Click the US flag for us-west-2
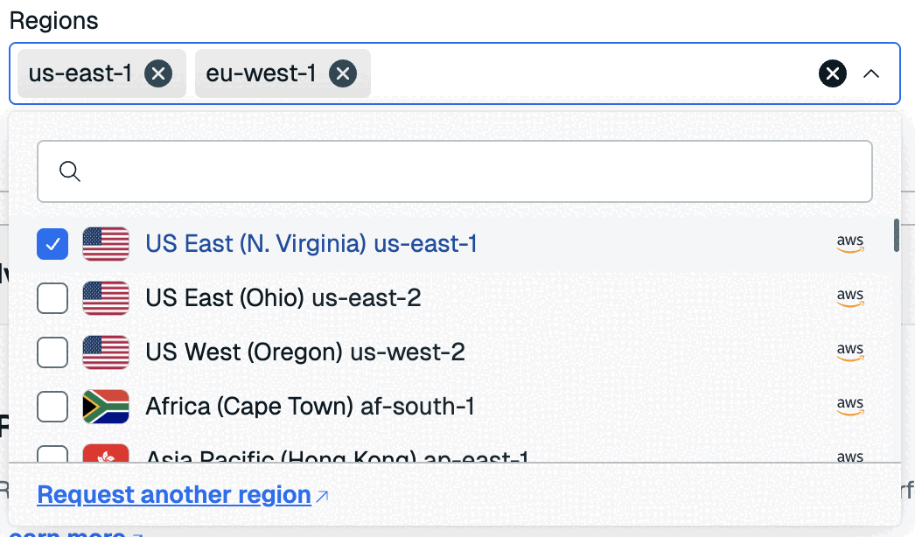Image resolution: width=915 pixels, height=537 pixels. pos(106,352)
